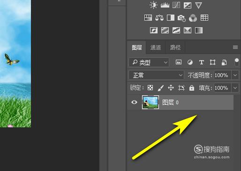Add a Threshold adjustment layer
Image resolution: width=241 pixels, height=171 pixels.
click(176, 30)
